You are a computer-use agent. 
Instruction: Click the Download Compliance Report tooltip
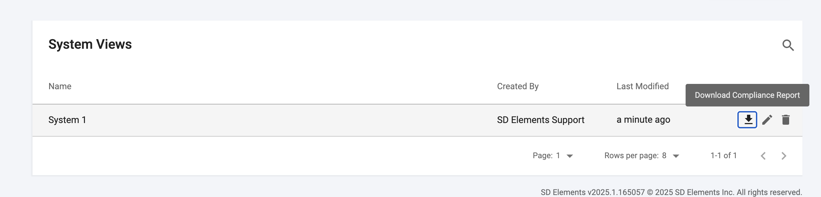[747, 95]
